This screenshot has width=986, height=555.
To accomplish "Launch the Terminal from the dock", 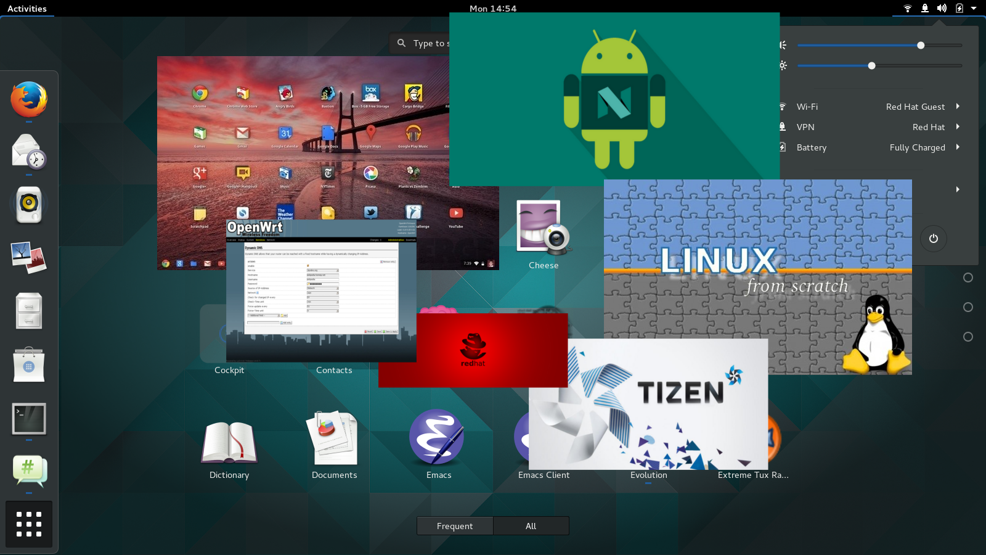I will tap(28, 419).
